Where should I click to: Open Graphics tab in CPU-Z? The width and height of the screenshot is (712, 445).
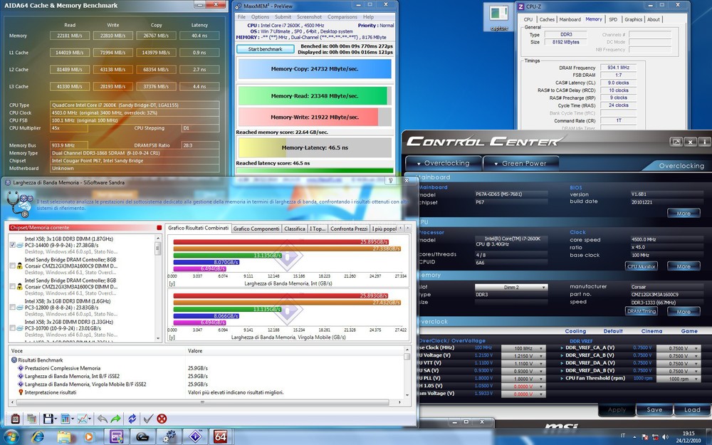633,19
